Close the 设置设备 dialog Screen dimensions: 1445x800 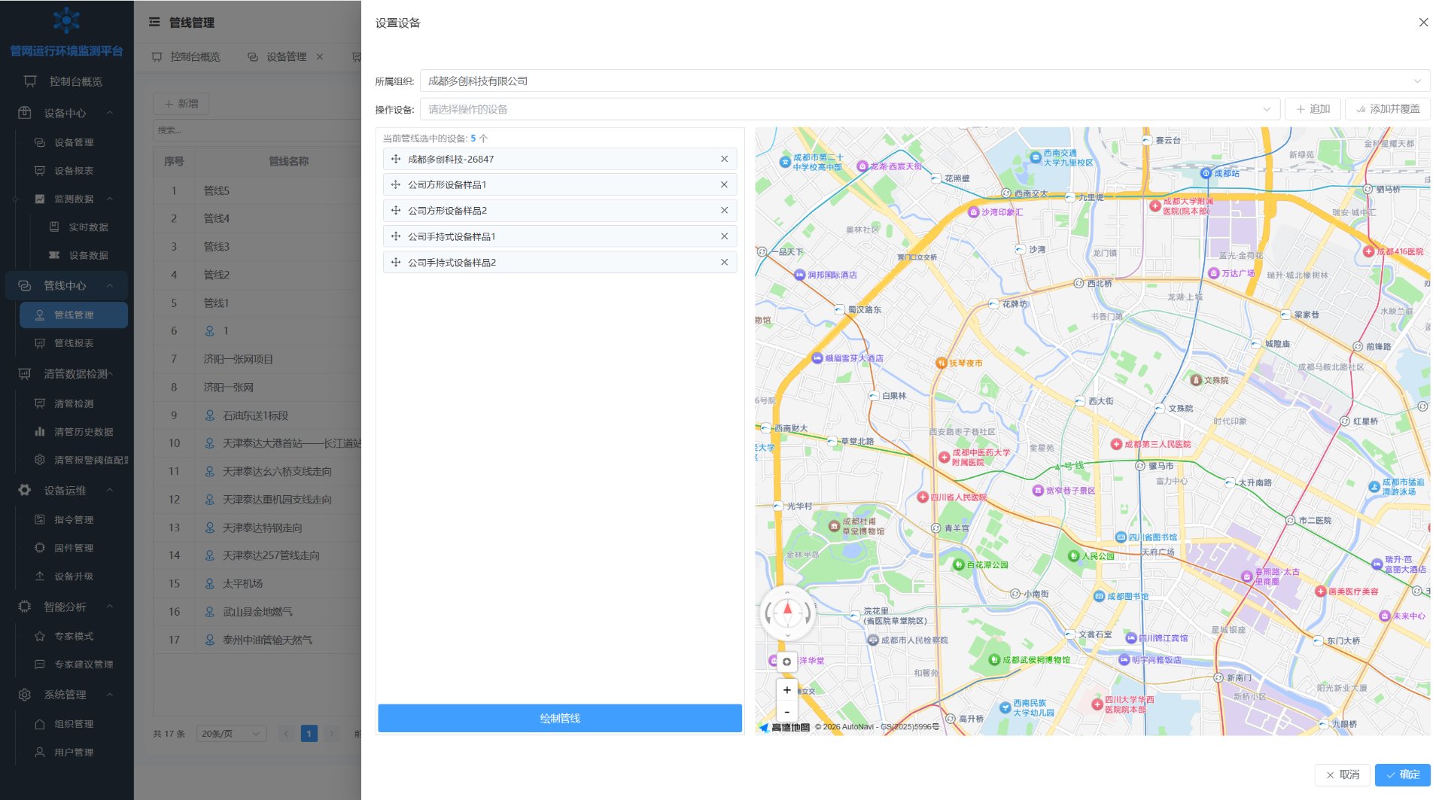point(1423,23)
